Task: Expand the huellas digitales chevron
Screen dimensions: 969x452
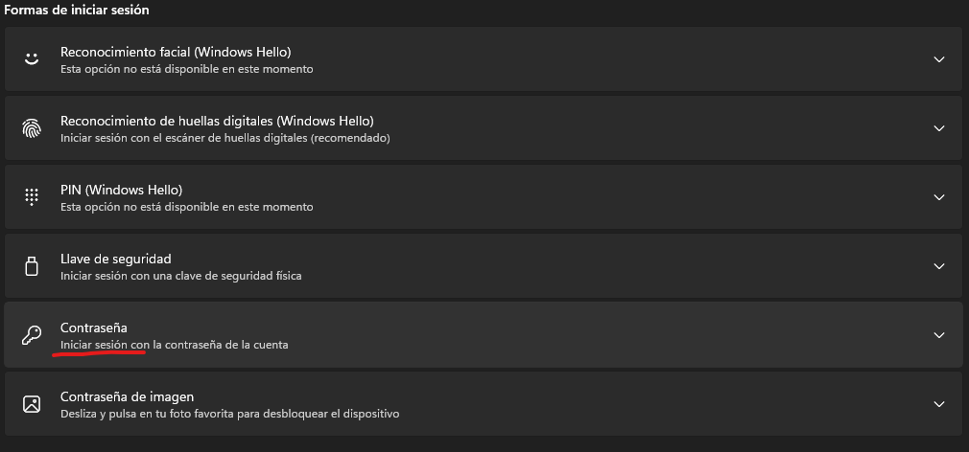Action: (939, 128)
